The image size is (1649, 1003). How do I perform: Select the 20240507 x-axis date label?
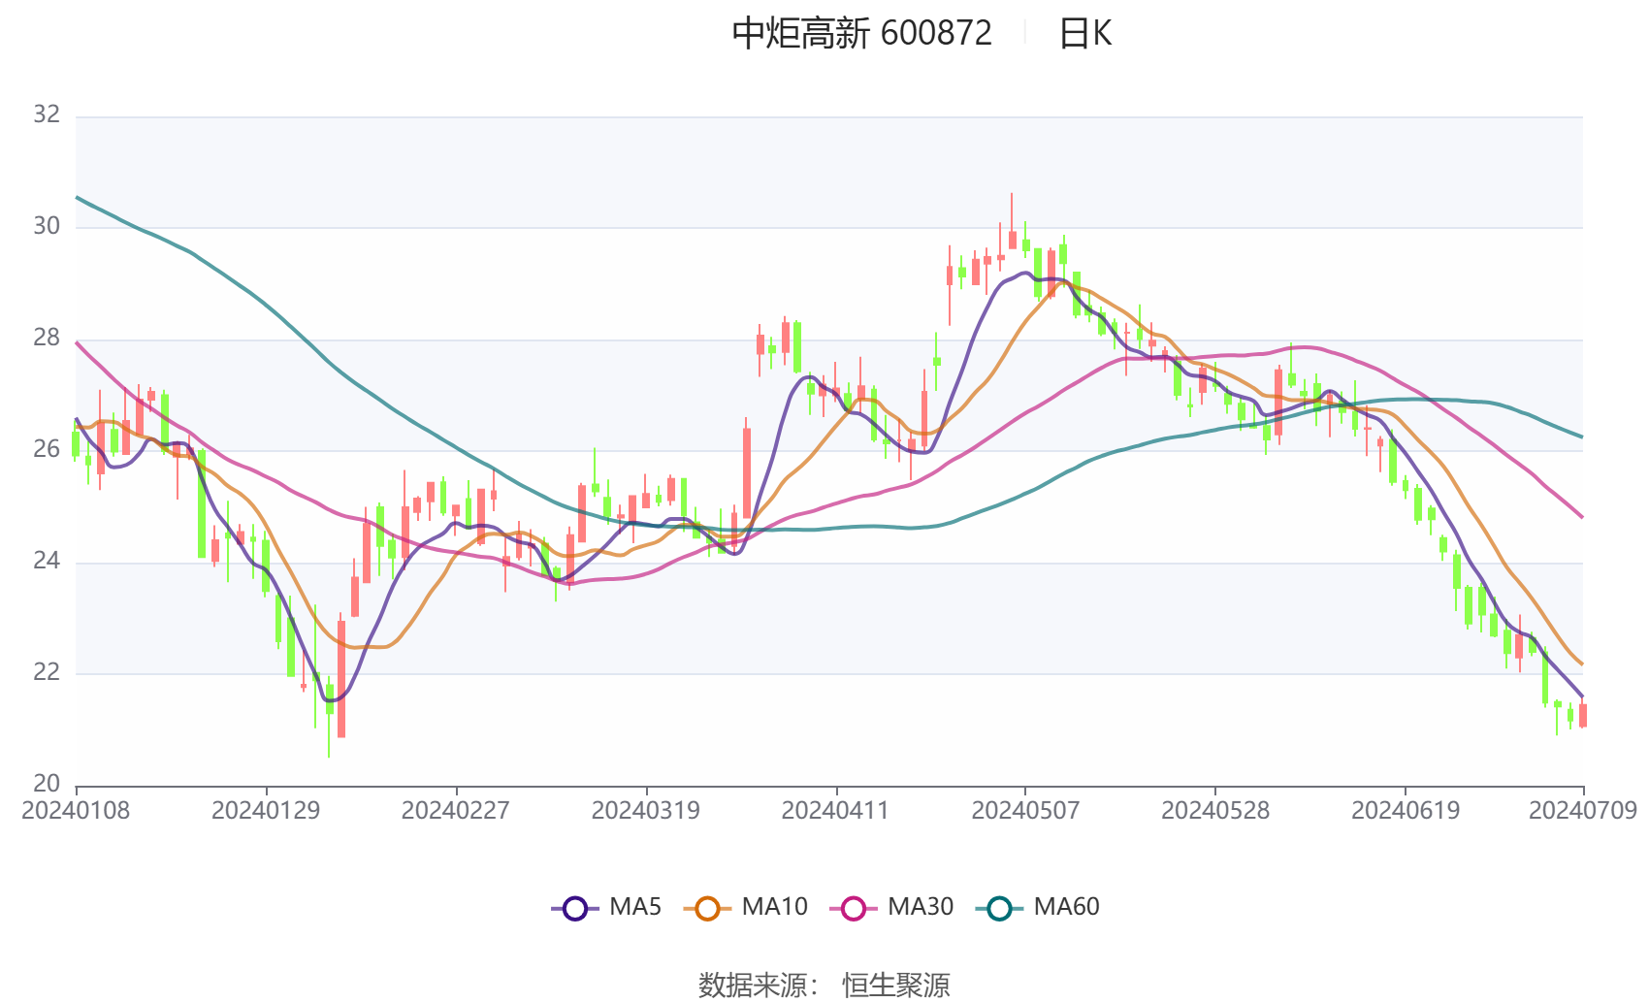pos(1025,811)
